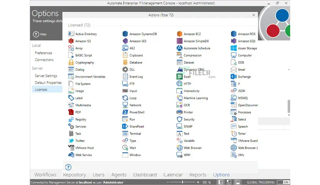Click the Timer clock icon

pos(233,133)
